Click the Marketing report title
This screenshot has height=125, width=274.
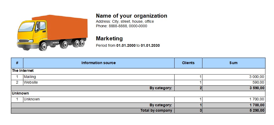click(x=109, y=38)
